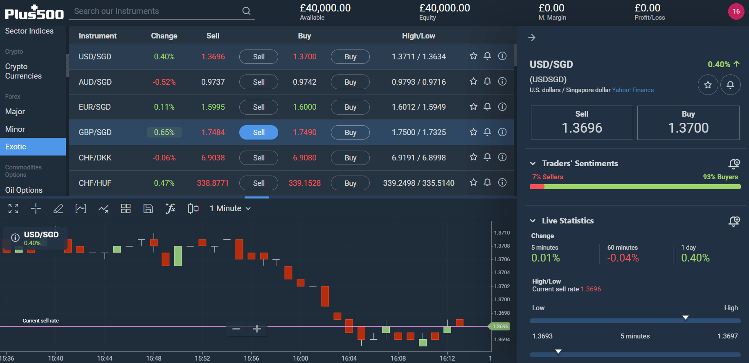Open the chart measure tool icon
The width and height of the screenshot is (749, 363).
[x=81, y=209]
